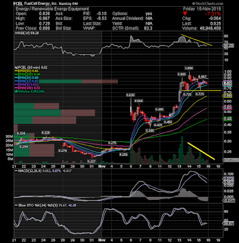Click the -7.21% change value
239x243 pixels.
(x=213, y=14)
